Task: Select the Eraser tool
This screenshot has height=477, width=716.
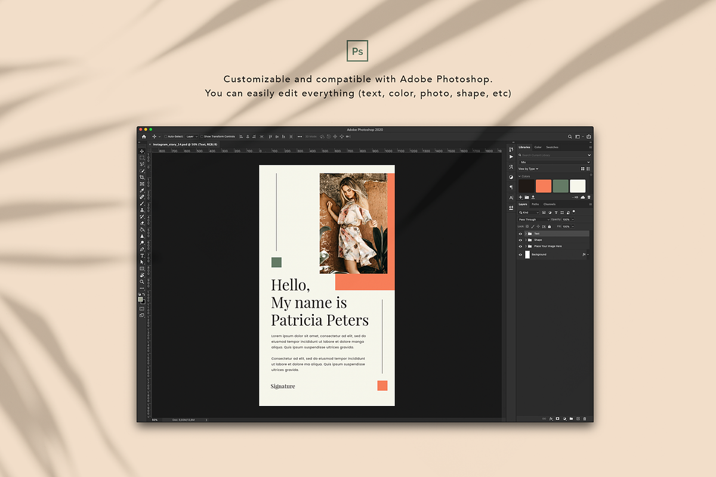Action: [143, 222]
